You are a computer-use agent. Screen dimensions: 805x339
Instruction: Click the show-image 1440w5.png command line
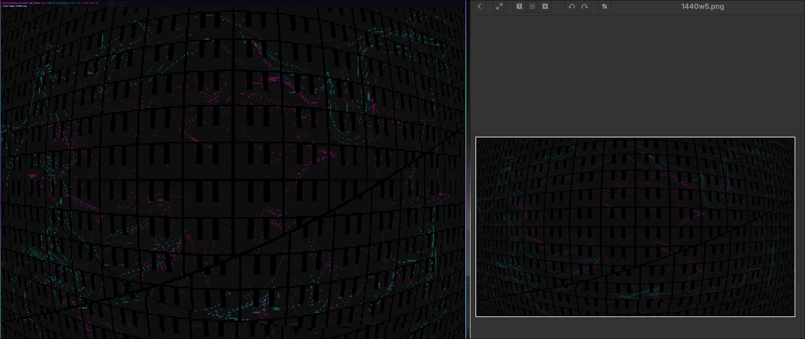[x=15, y=6]
